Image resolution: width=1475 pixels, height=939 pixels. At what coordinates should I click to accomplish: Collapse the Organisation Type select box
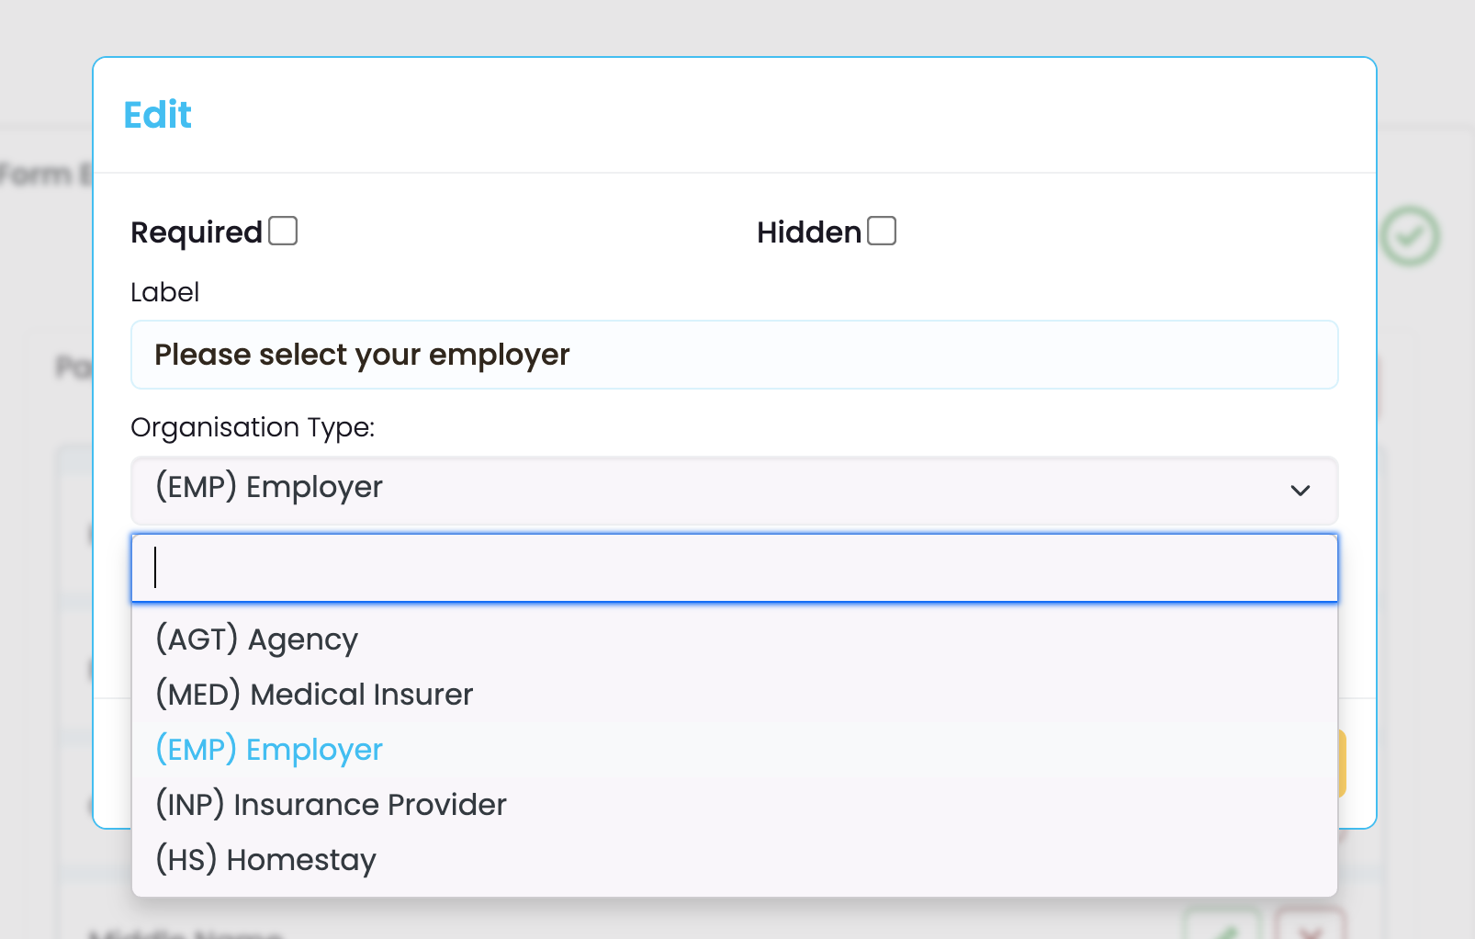[x=733, y=490]
